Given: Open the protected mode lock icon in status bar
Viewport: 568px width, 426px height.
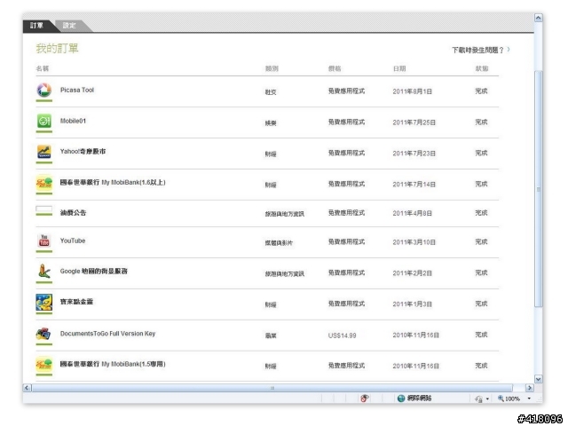Looking at the screenshot, I should 479,398.
